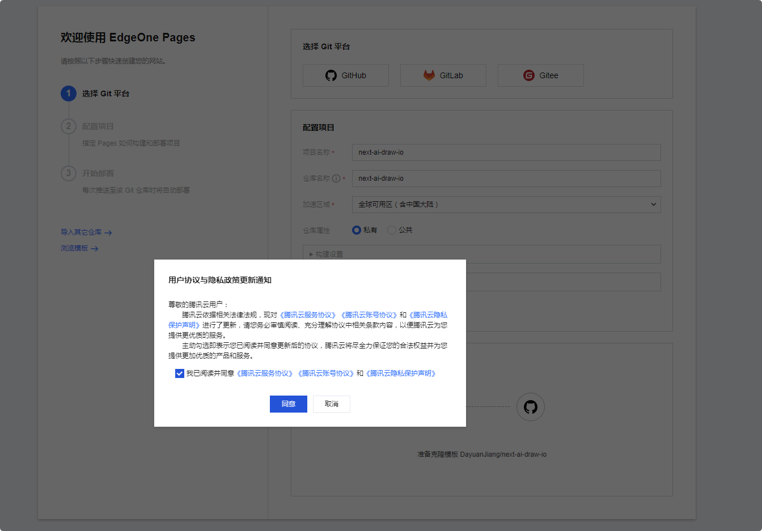The image size is (762, 531).
Task: Click the step 2 circle icon
Action: coord(69,126)
